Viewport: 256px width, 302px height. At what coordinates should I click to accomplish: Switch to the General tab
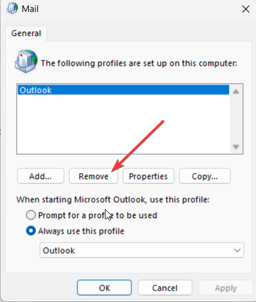(26, 34)
